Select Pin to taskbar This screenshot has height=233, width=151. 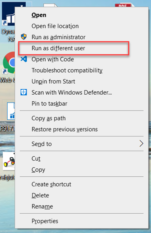point(49,104)
